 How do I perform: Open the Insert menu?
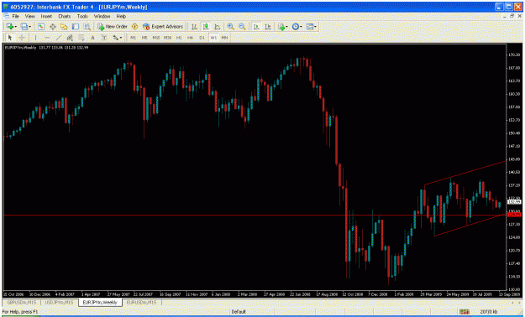tap(46, 16)
